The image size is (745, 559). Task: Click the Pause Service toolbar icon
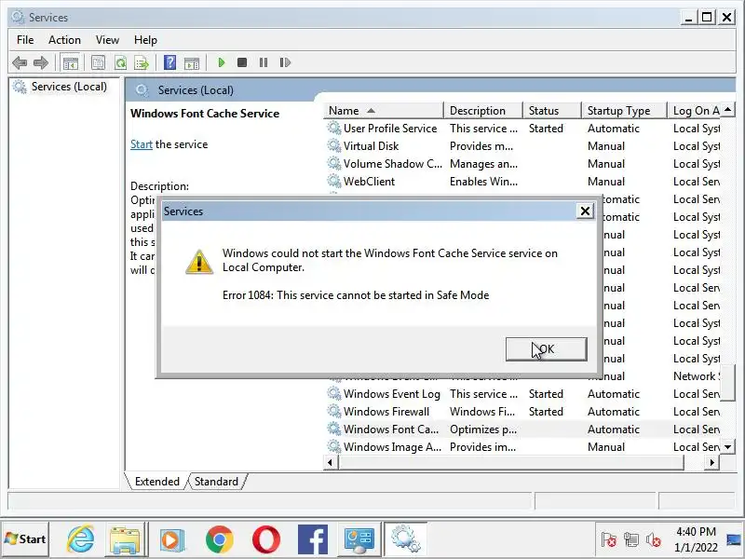[264, 62]
